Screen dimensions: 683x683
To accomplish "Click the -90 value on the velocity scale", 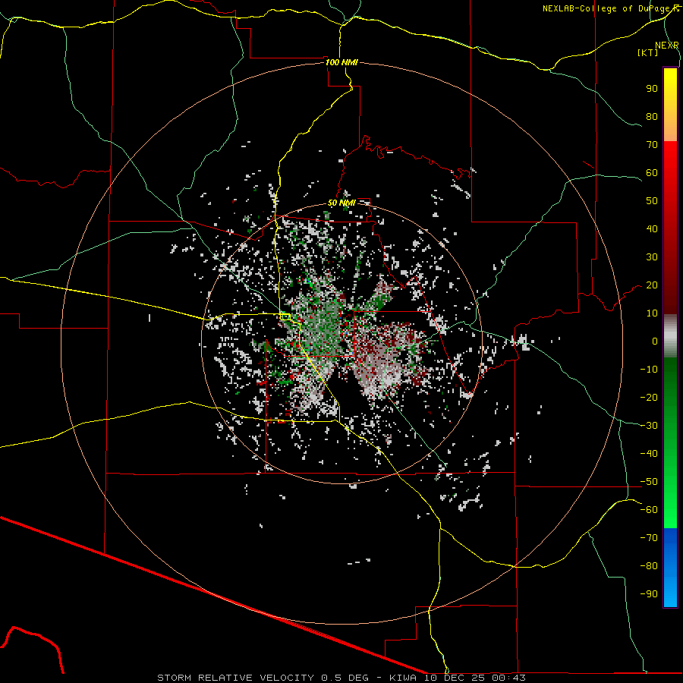I will 649,594.
